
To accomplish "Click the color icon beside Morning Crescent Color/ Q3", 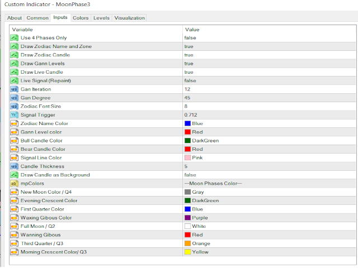I will pos(14,252).
